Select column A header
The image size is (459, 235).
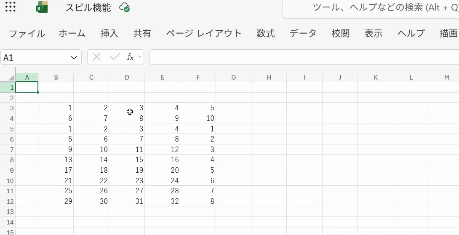27,77
